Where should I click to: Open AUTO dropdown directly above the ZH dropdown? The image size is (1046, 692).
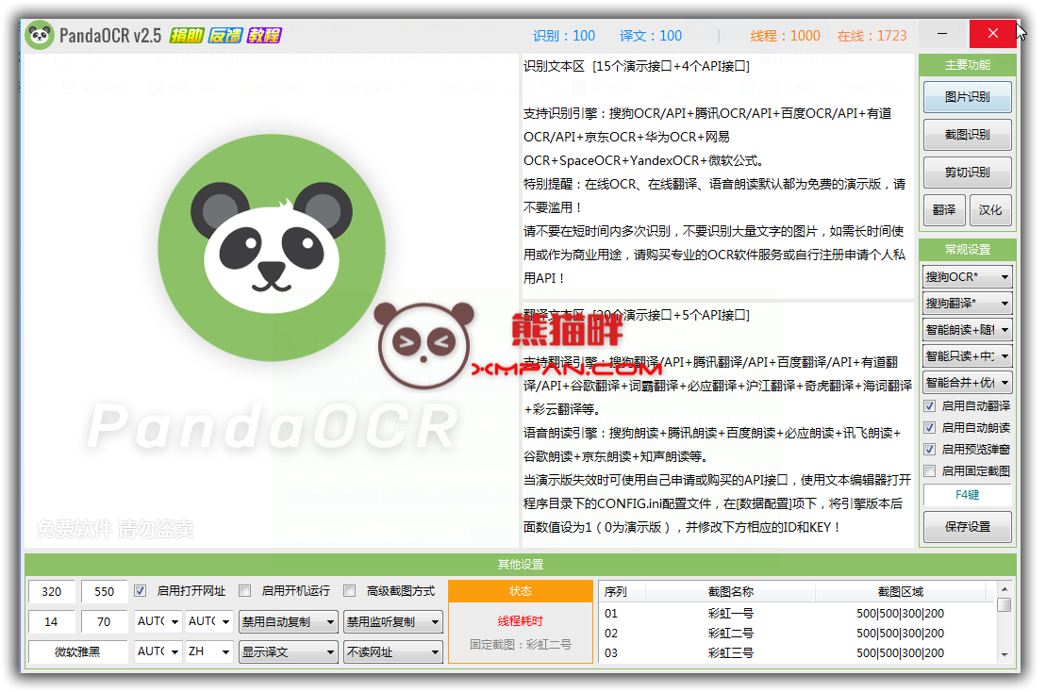208,621
